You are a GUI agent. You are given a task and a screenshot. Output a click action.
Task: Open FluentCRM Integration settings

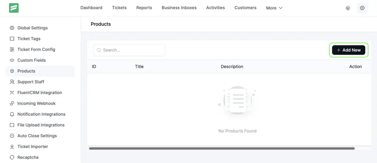[x=40, y=93]
